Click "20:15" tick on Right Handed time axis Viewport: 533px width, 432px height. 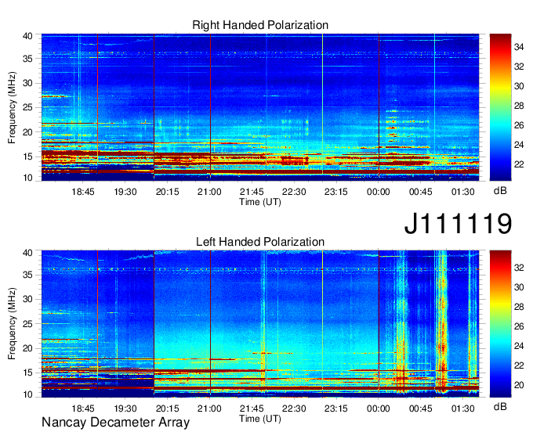167,192
